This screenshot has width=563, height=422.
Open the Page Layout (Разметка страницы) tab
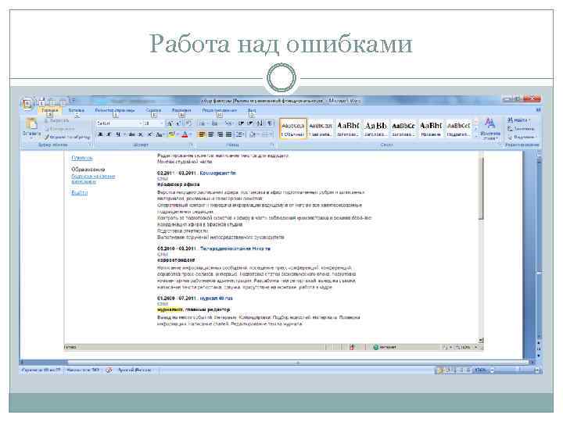pyautogui.click(x=115, y=110)
